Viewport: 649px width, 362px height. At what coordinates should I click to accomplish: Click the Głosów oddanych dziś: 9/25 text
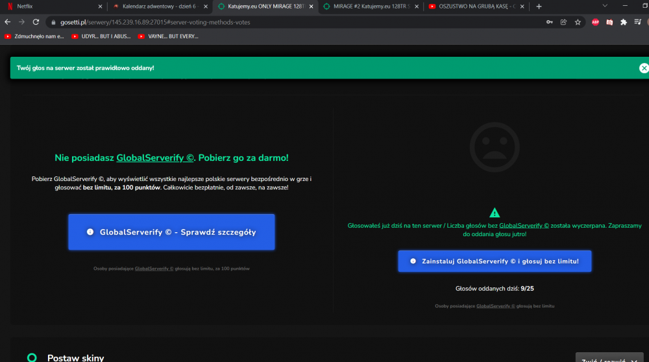[x=495, y=288]
